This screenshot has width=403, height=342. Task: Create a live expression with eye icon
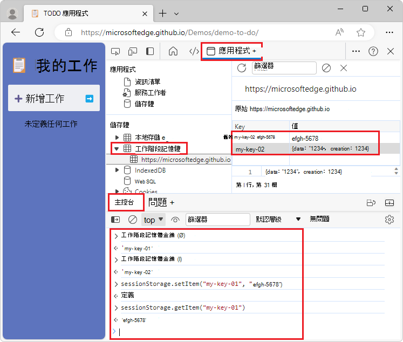pos(175,220)
